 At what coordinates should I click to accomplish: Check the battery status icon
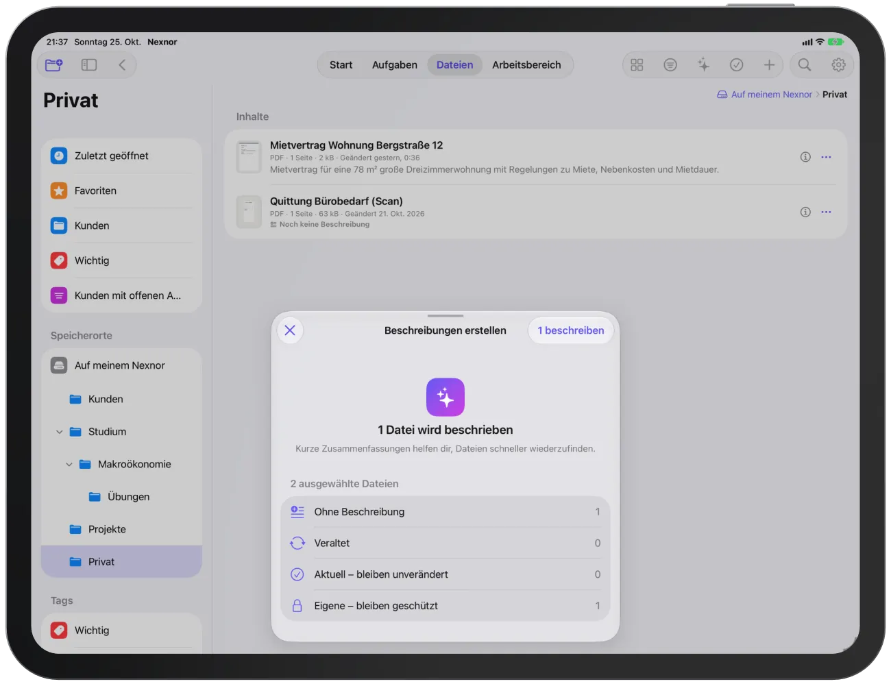coord(835,42)
